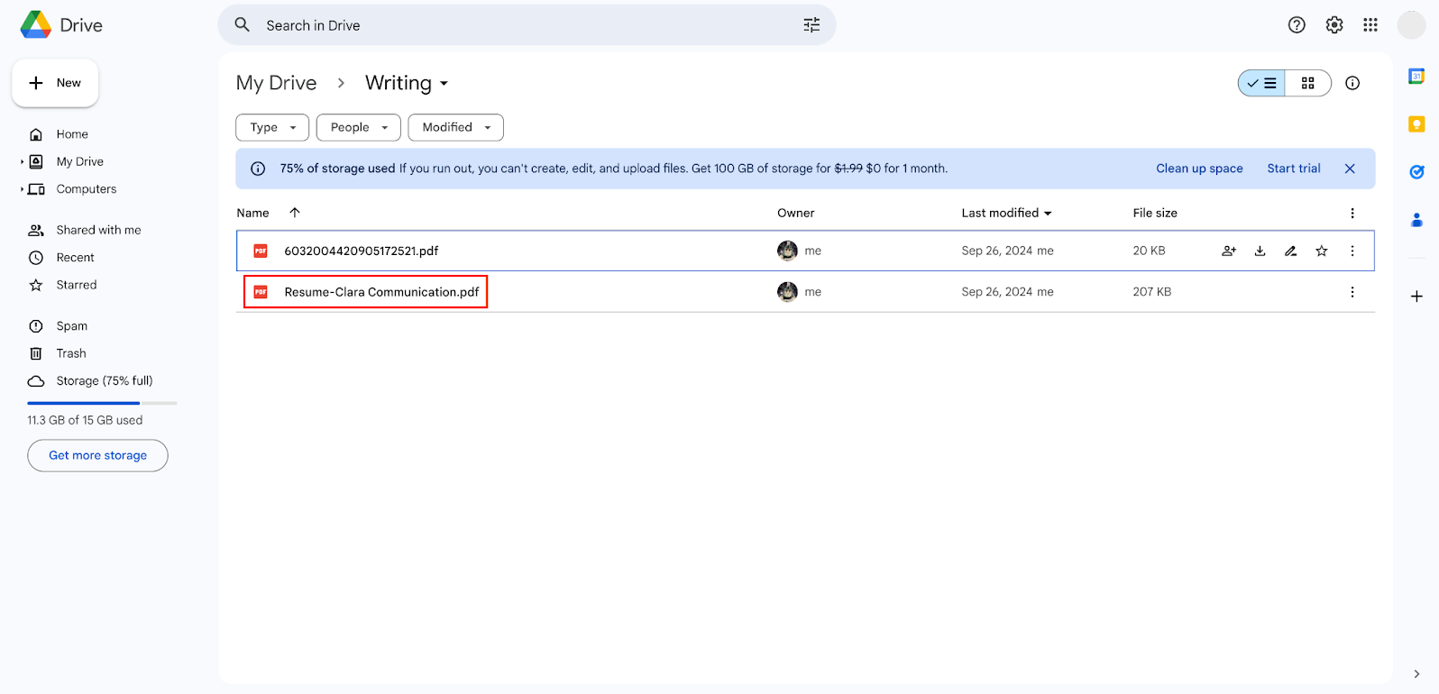The image size is (1439, 694).
Task: Expand the Writing folder dropdown menu
Action: [444, 84]
